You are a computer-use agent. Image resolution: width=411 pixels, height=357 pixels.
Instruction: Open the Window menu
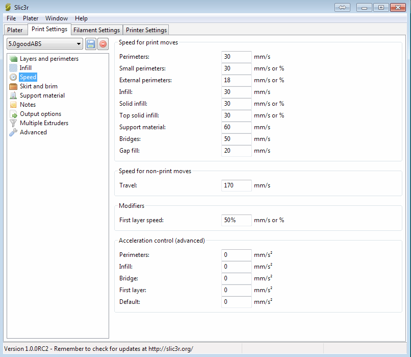(57, 18)
